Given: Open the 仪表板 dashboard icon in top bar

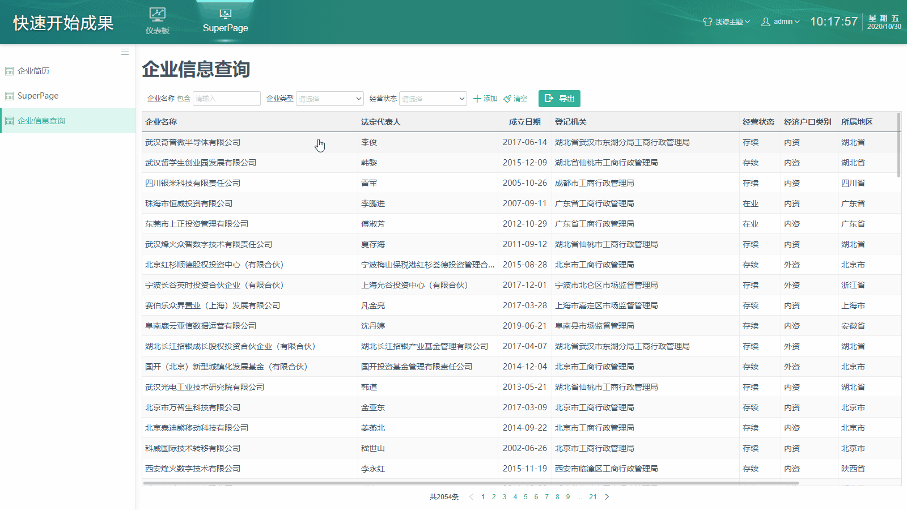Looking at the screenshot, I should click(157, 14).
